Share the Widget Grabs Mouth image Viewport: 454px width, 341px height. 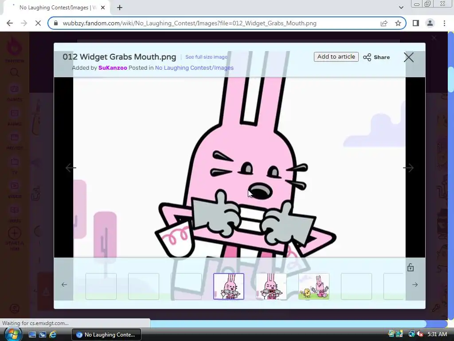pyautogui.click(x=376, y=57)
